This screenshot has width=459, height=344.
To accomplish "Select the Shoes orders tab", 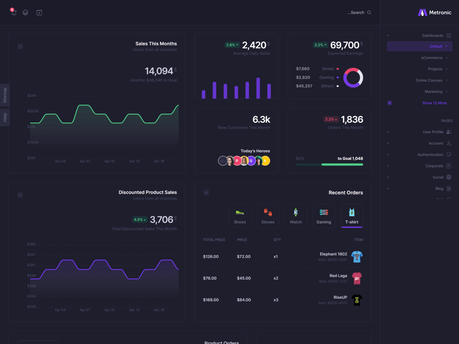I will pyautogui.click(x=240, y=216).
